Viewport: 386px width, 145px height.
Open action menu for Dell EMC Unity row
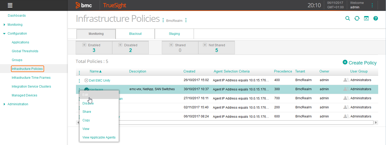[79, 81]
